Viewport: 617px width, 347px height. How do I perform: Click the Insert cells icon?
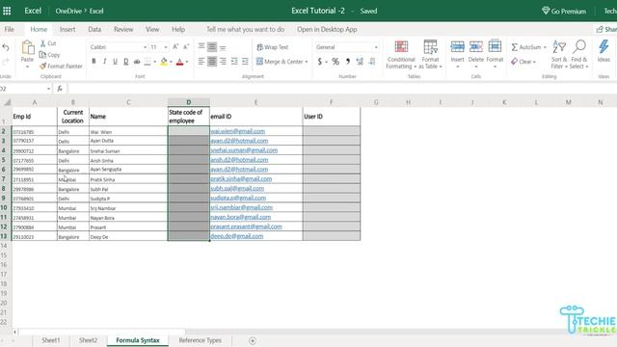click(457, 47)
